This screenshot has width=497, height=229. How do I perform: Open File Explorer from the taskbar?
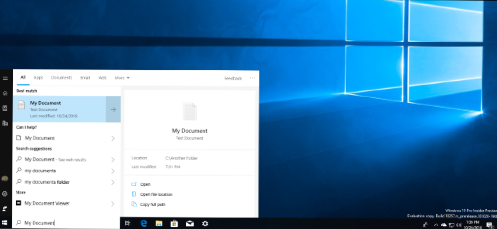(159, 223)
